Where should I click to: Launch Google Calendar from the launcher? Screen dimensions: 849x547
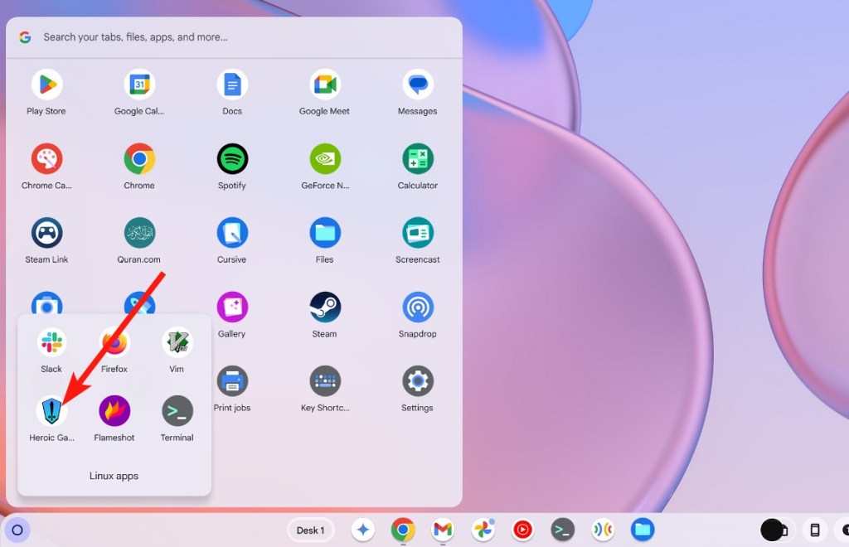pos(139,85)
